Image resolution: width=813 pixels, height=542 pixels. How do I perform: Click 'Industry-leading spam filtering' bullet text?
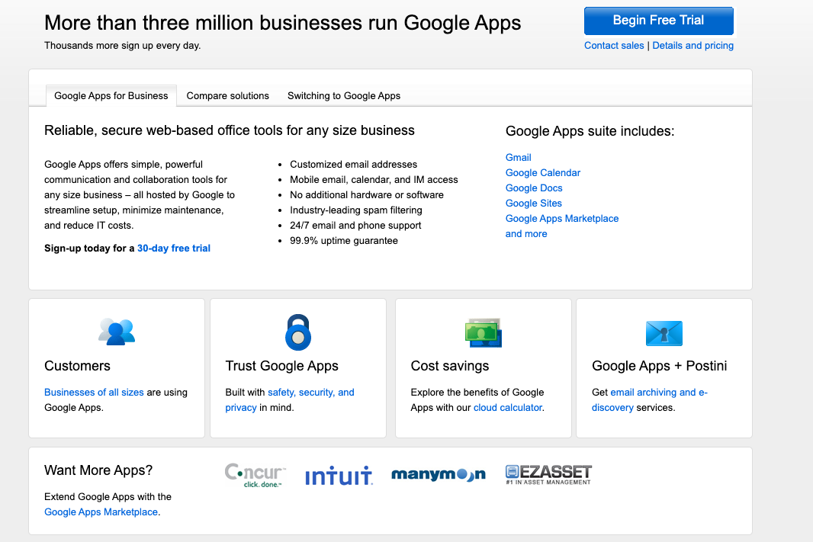355,210
